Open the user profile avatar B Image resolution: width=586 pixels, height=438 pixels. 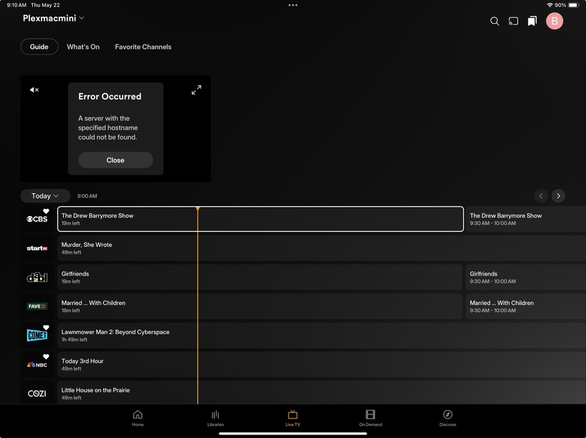pyautogui.click(x=554, y=21)
